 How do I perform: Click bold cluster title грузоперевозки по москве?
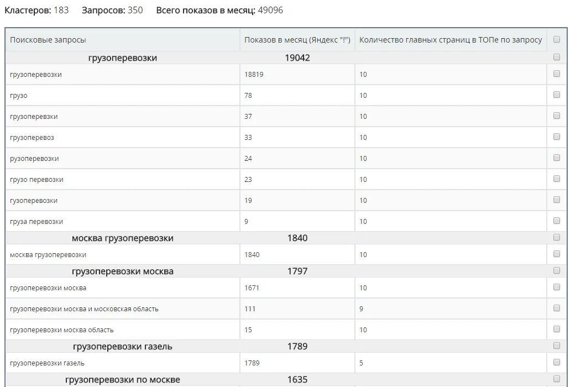click(123, 380)
